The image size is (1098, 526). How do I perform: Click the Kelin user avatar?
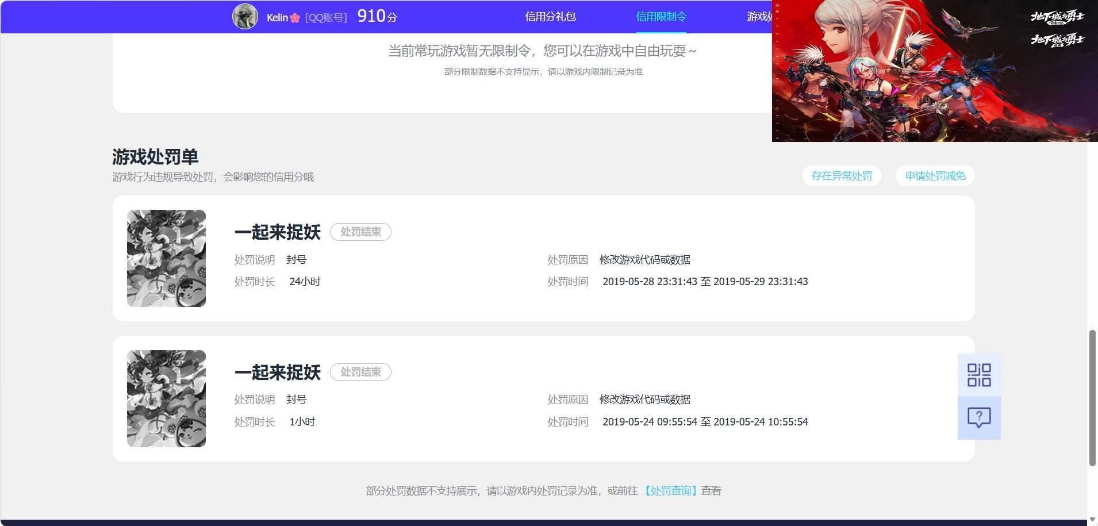(245, 17)
